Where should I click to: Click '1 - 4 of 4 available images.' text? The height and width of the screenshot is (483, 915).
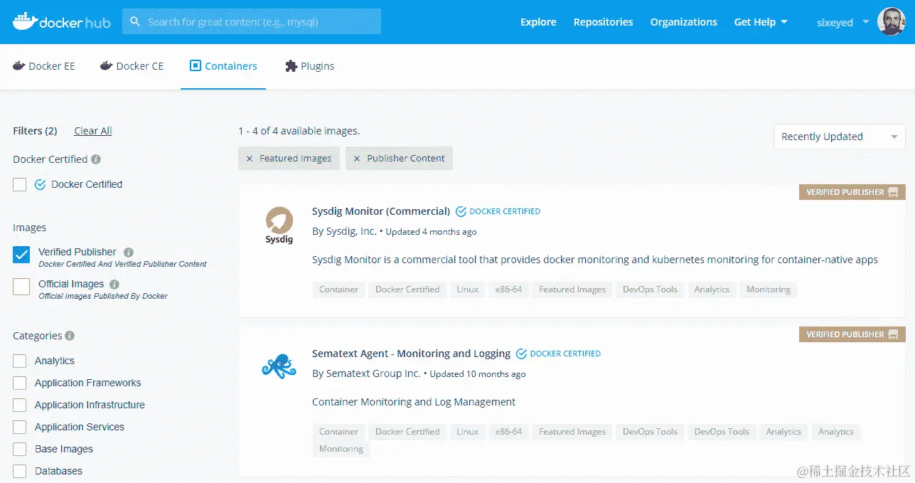299,131
